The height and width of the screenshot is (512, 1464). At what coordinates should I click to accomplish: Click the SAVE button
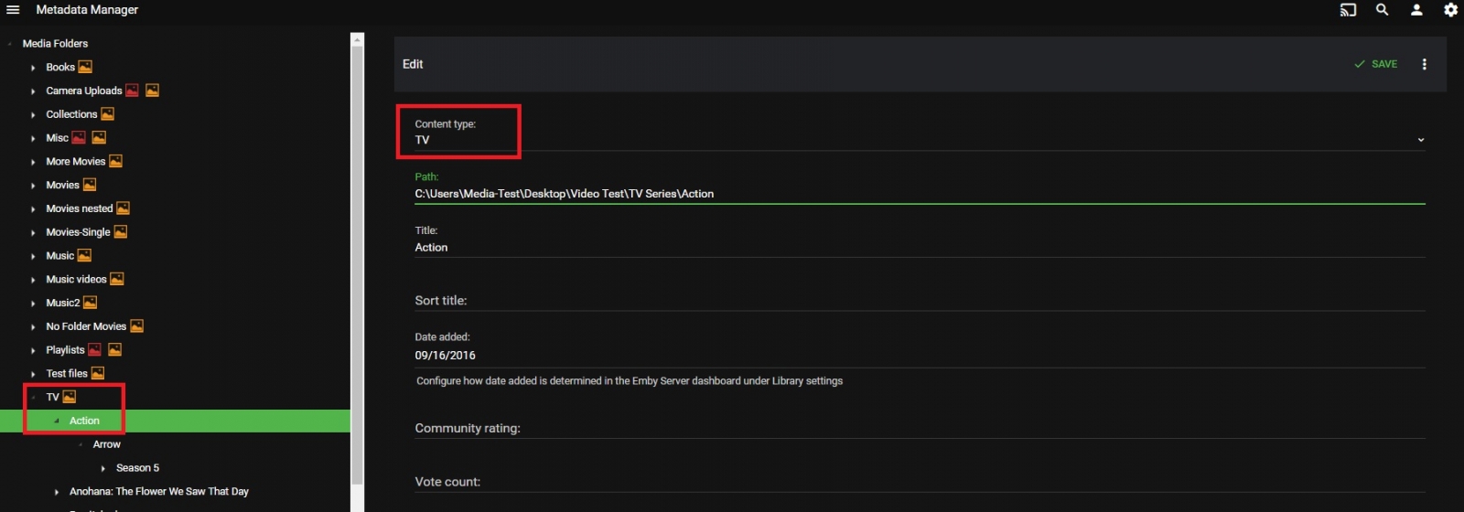pyautogui.click(x=1375, y=64)
